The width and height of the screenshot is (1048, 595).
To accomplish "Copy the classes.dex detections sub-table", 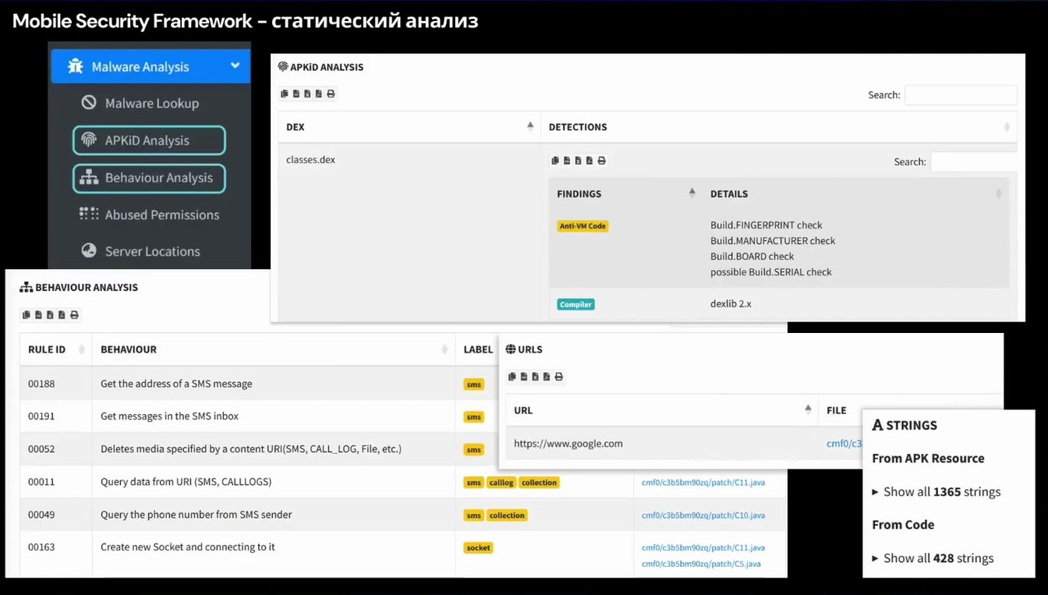I will [555, 161].
